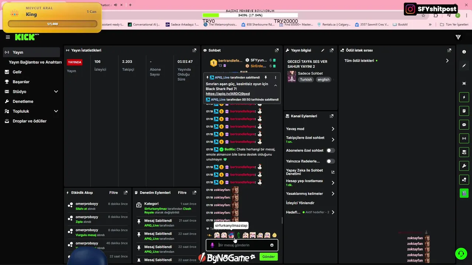Open Takipçilere özel sohbet settings

click(x=310, y=139)
